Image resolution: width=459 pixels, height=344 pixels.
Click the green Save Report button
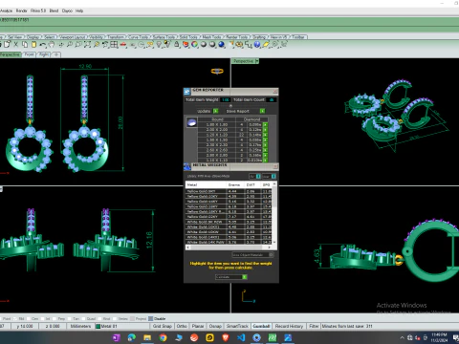click(x=262, y=111)
